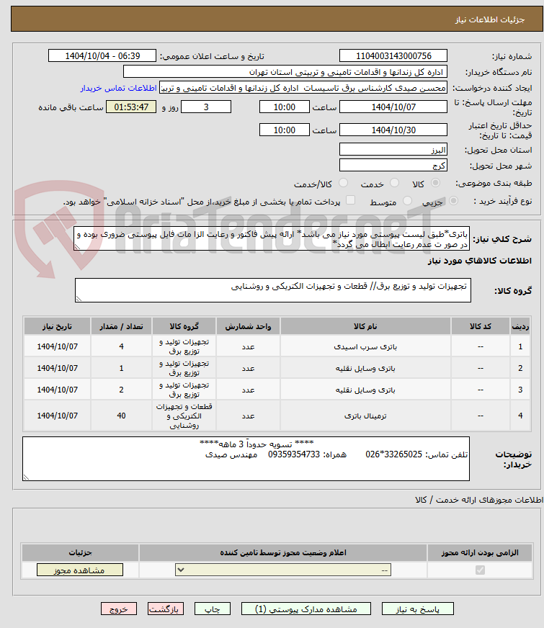Screen dimensions: 544x628
Task: Click the price validity date 1404/10/30 field
Action: click(x=393, y=130)
